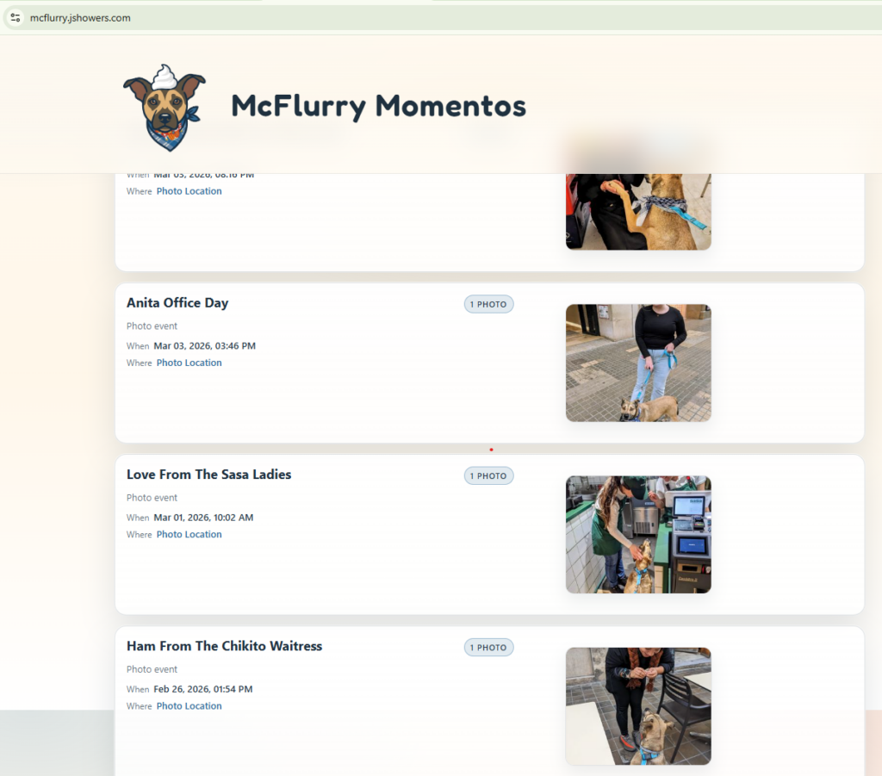Click the Mar 03, 2026, 03:46 PM date
Viewport: 882px width, 776px height.
coord(205,346)
